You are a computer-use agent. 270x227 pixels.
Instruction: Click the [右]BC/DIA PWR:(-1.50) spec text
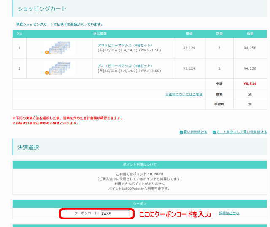[130, 50]
